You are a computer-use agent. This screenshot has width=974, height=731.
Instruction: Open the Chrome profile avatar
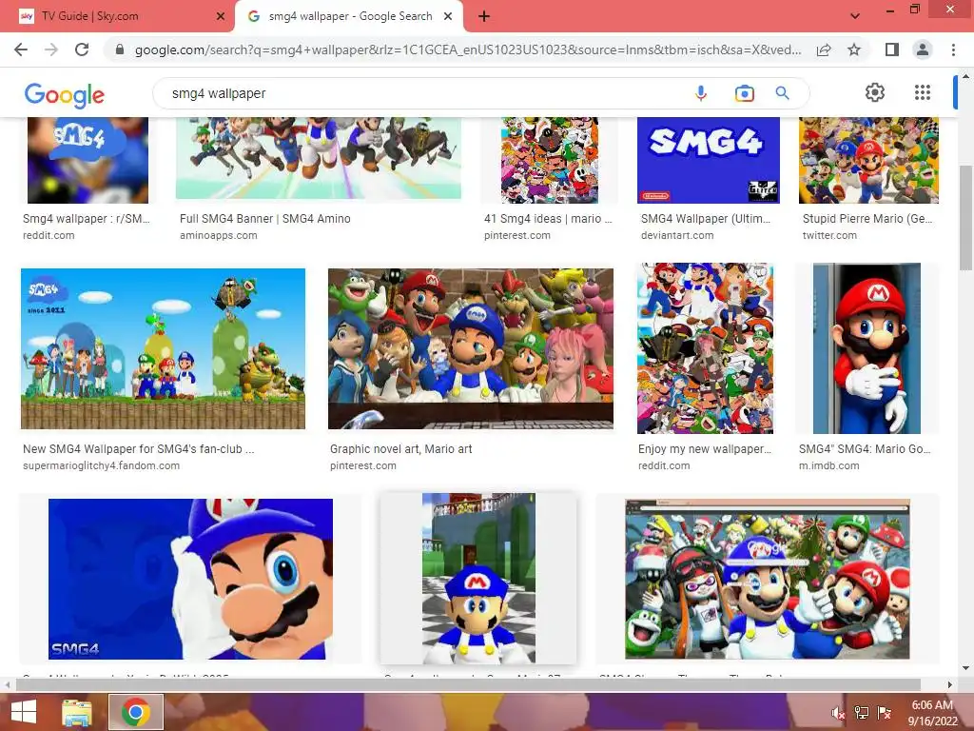tap(923, 49)
